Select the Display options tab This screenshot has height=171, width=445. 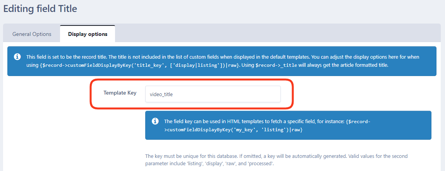[x=88, y=34]
